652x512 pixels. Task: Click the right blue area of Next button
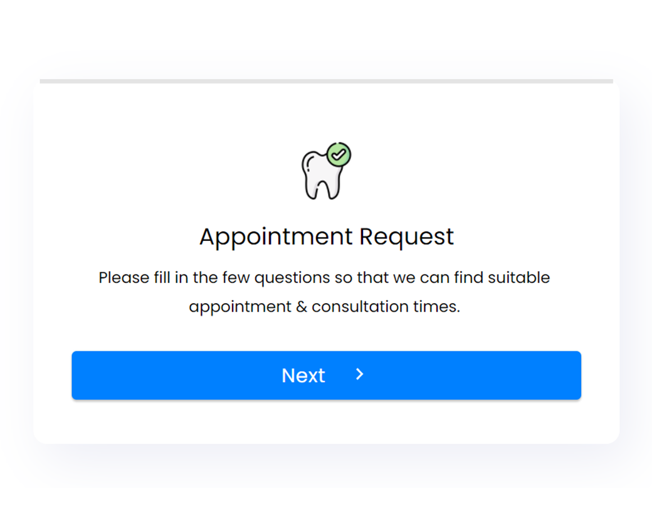pyautogui.click(x=478, y=375)
